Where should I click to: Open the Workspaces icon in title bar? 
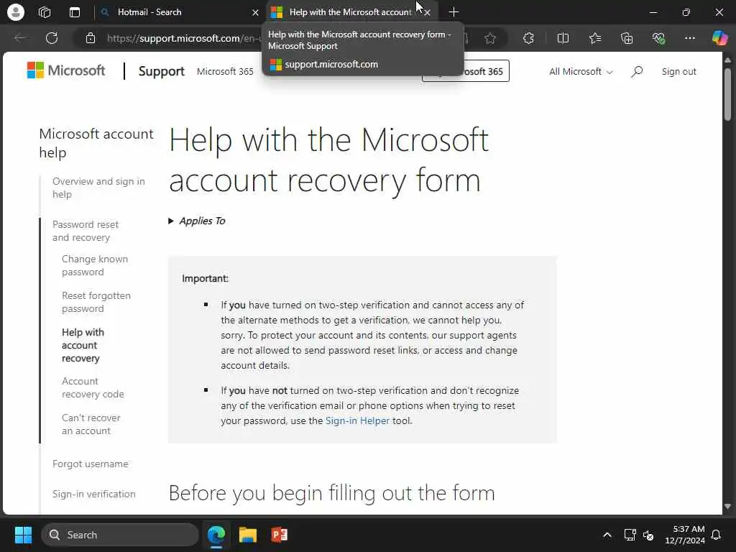[x=45, y=12]
